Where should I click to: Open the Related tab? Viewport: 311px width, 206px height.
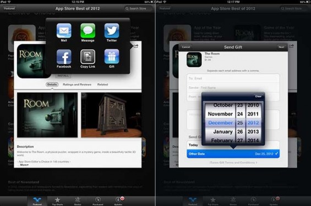(x=102, y=84)
